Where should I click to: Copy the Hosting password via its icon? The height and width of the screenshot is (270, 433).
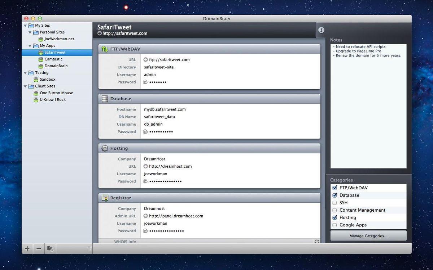point(146,181)
